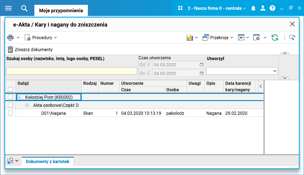Click the Procedury button label

pos(42,38)
